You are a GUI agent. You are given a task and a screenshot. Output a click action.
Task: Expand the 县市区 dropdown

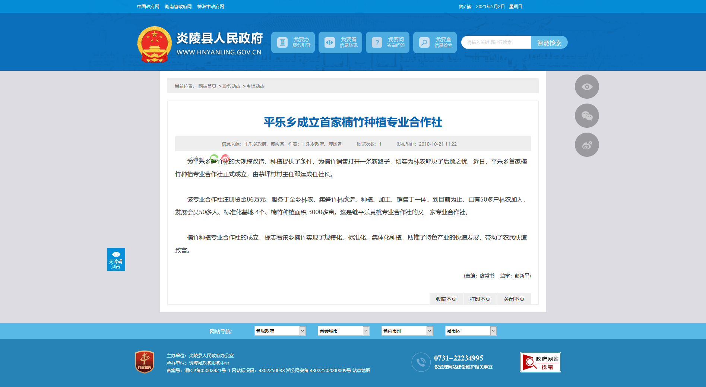(x=471, y=331)
